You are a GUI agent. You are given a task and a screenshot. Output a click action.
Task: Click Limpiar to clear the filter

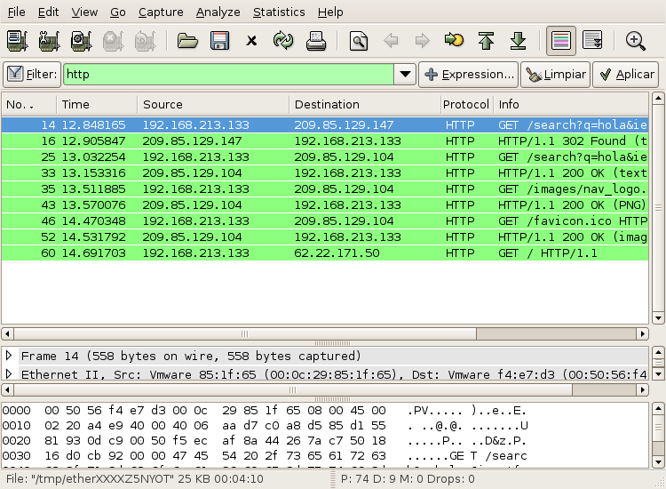pyautogui.click(x=556, y=75)
